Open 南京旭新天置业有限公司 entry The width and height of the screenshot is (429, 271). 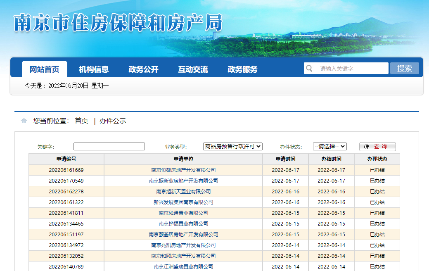tap(183, 192)
